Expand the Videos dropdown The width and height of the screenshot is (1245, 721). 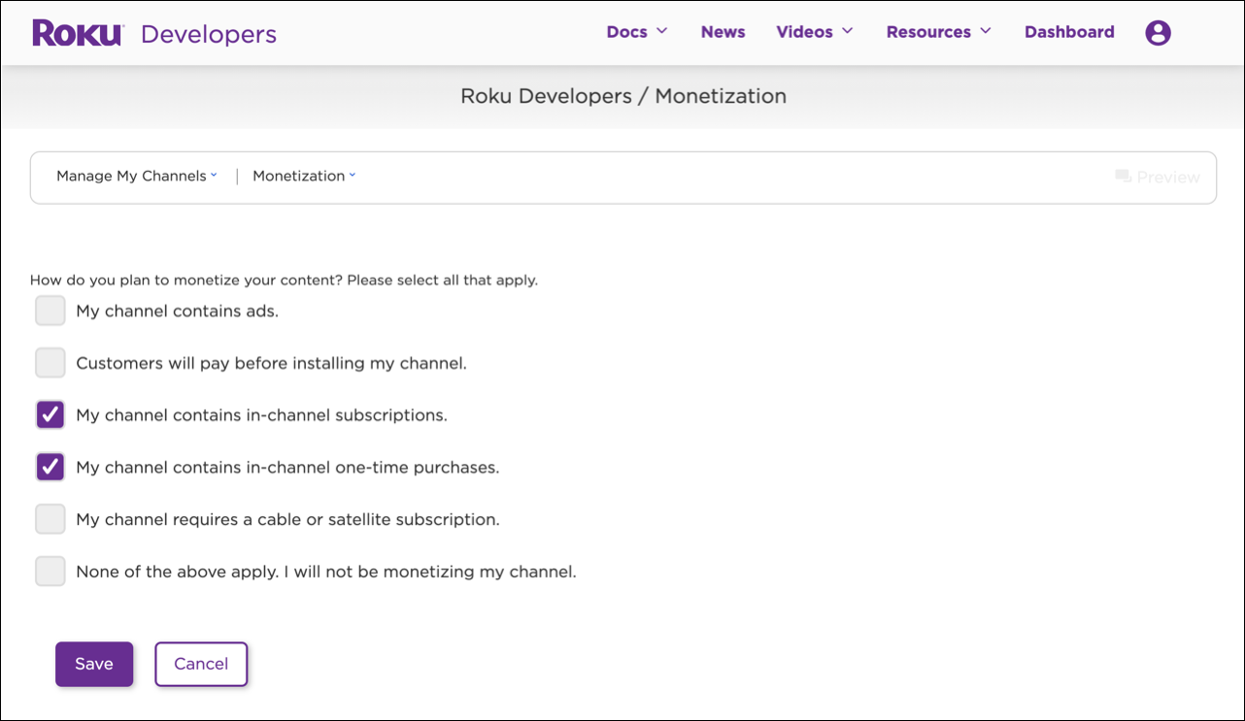[x=814, y=31]
